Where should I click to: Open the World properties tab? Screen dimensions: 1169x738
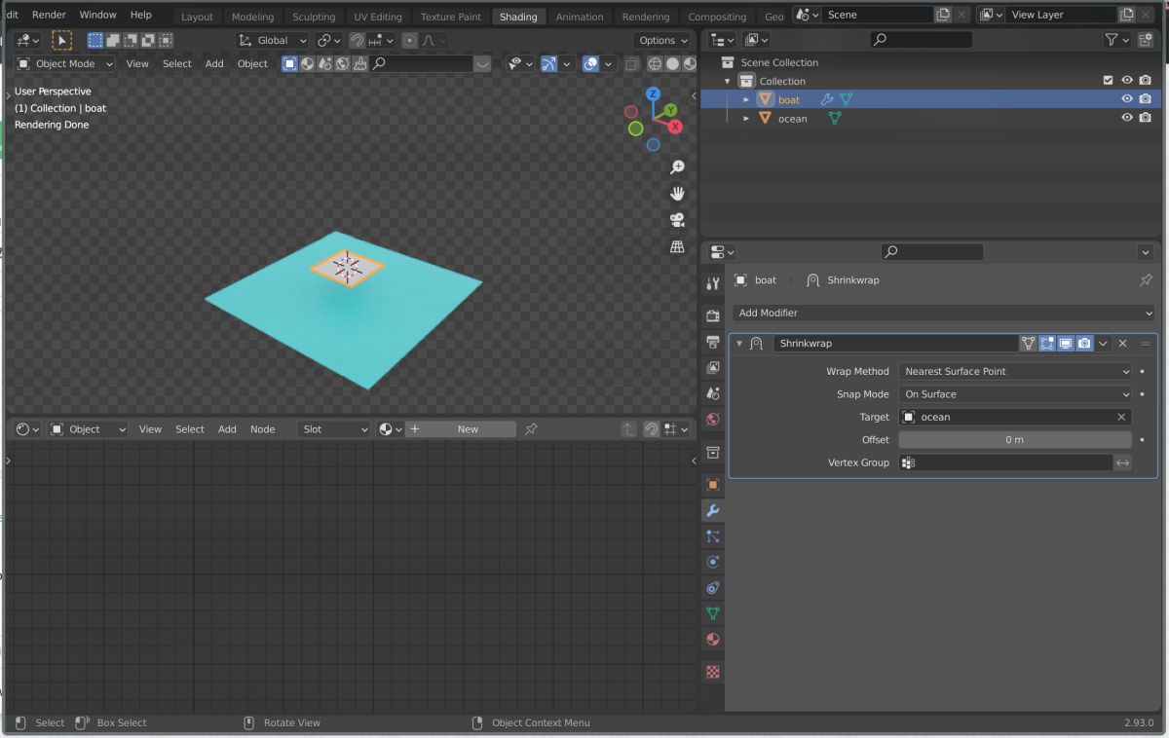click(x=713, y=420)
